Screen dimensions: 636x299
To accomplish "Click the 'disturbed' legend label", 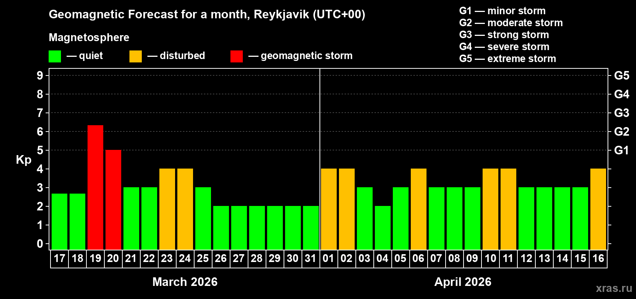I will (x=183, y=56).
